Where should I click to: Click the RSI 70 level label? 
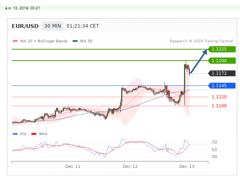point(214,142)
